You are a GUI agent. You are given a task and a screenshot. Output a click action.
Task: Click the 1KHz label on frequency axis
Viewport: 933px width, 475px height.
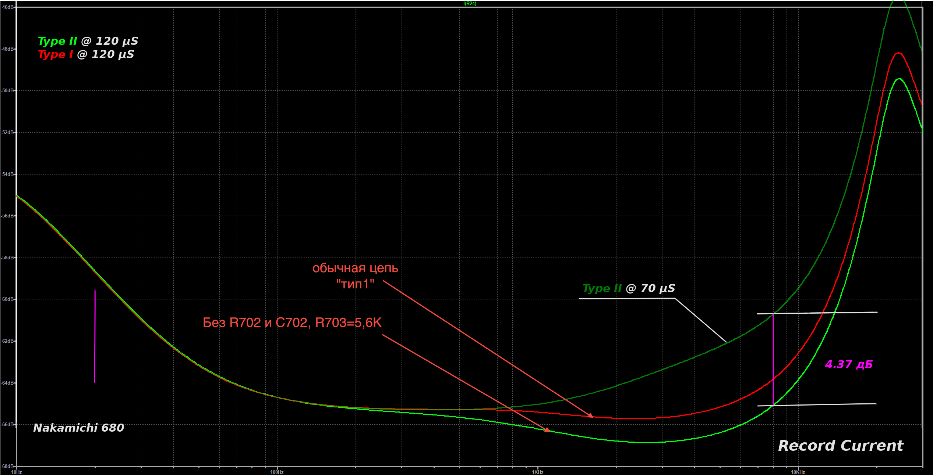(537, 472)
